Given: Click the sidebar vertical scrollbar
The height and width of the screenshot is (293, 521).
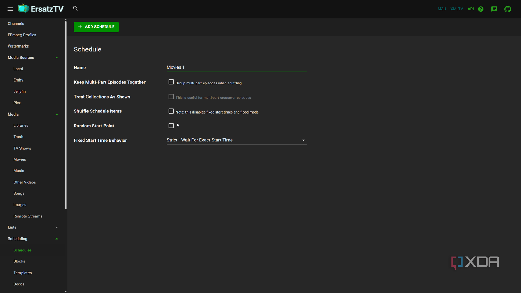Looking at the screenshot, I should (x=66, y=116).
